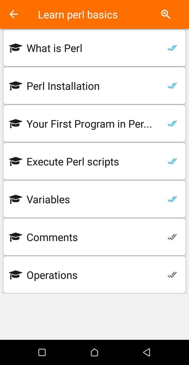Open the Execute Perl scripts lesson

pyautogui.click(x=94, y=161)
